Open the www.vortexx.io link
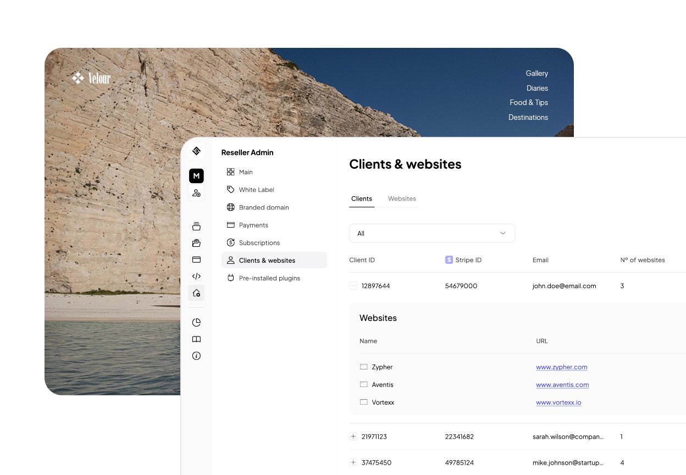This screenshot has height=475, width=686. (x=558, y=402)
